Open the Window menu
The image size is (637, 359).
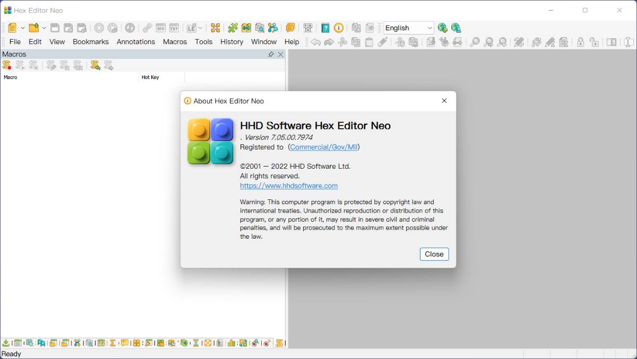264,42
